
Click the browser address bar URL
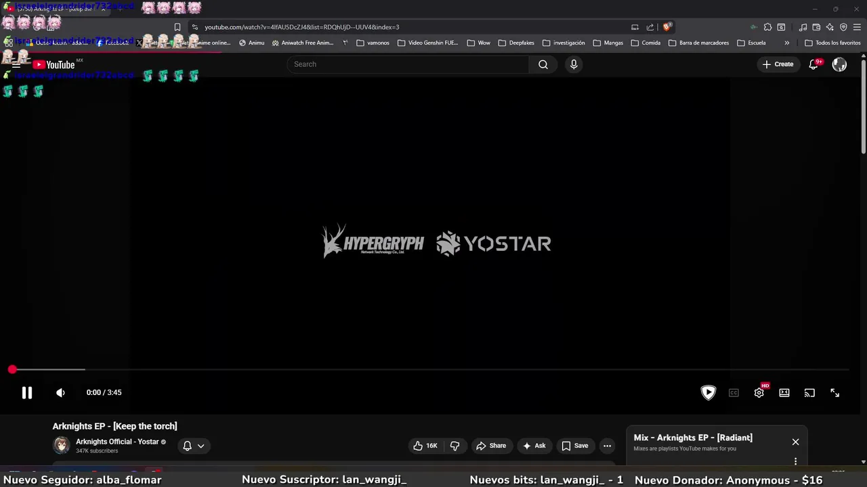coord(302,27)
